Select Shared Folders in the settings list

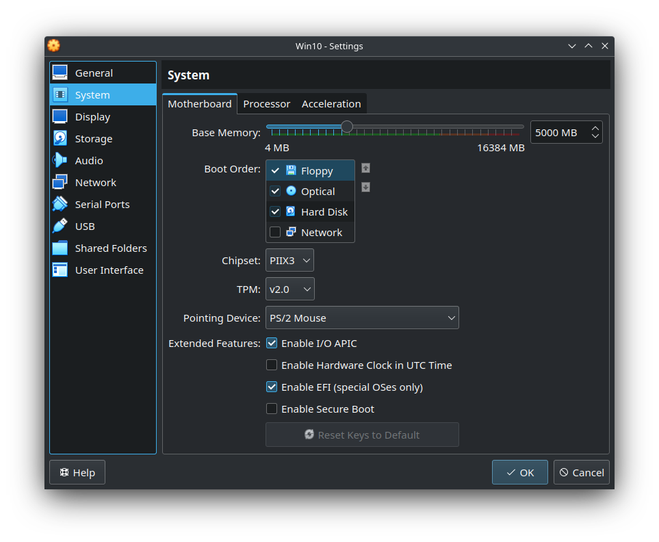[x=103, y=248]
